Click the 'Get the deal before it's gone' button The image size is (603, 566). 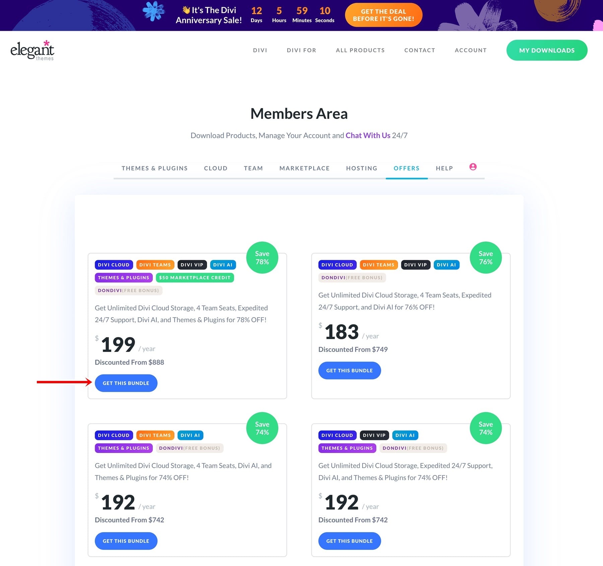pyautogui.click(x=384, y=15)
